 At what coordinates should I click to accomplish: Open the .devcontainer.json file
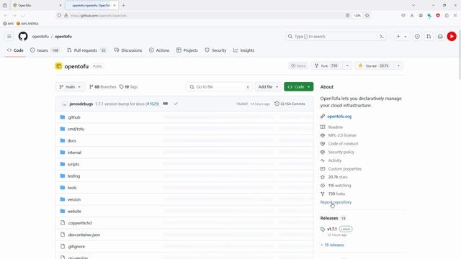84,235
